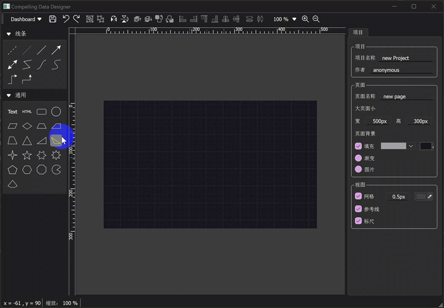Image resolution: width=444 pixels, height=308 pixels.
Task: Switch to the 项目 tab
Action: click(358, 32)
